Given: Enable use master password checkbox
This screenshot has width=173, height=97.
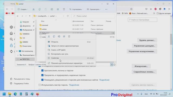Looking at the screenshot, I should click(40, 85).
